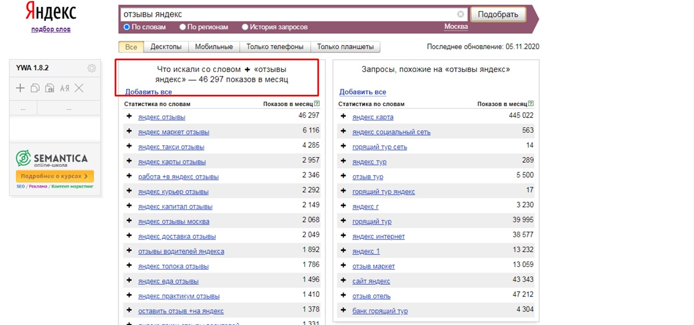Switch to the 'Все' tab
694x325 pixels.
(131, 47)
